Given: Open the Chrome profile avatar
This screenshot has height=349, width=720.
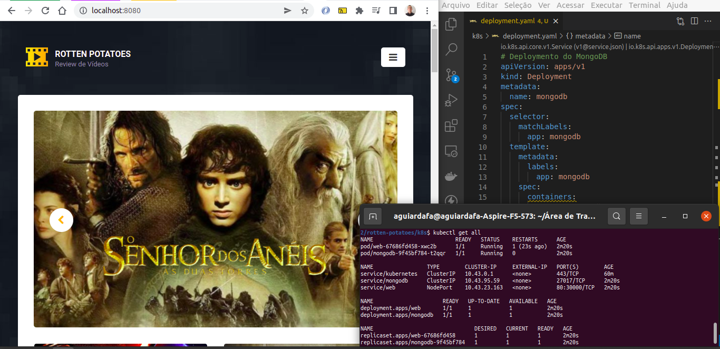Looking at the screenshot, I should pyautogui.click(x=410, y=11).
